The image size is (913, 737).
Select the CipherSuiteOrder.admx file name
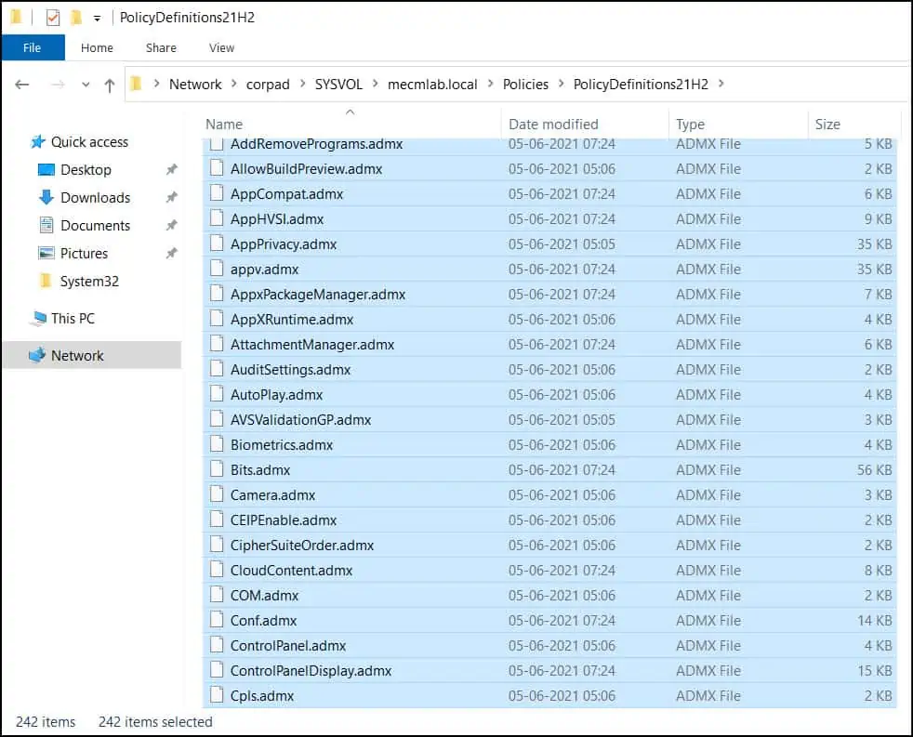pos(302,546)
